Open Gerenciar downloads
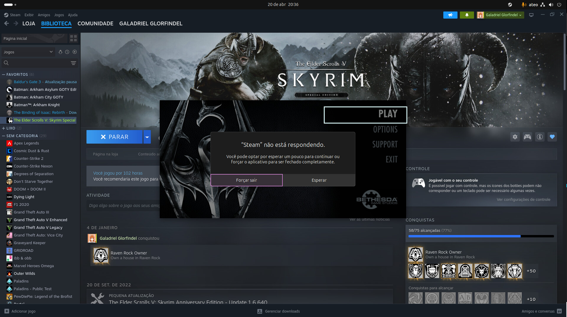Screen dimensions: 567x317 pos(279,311)
